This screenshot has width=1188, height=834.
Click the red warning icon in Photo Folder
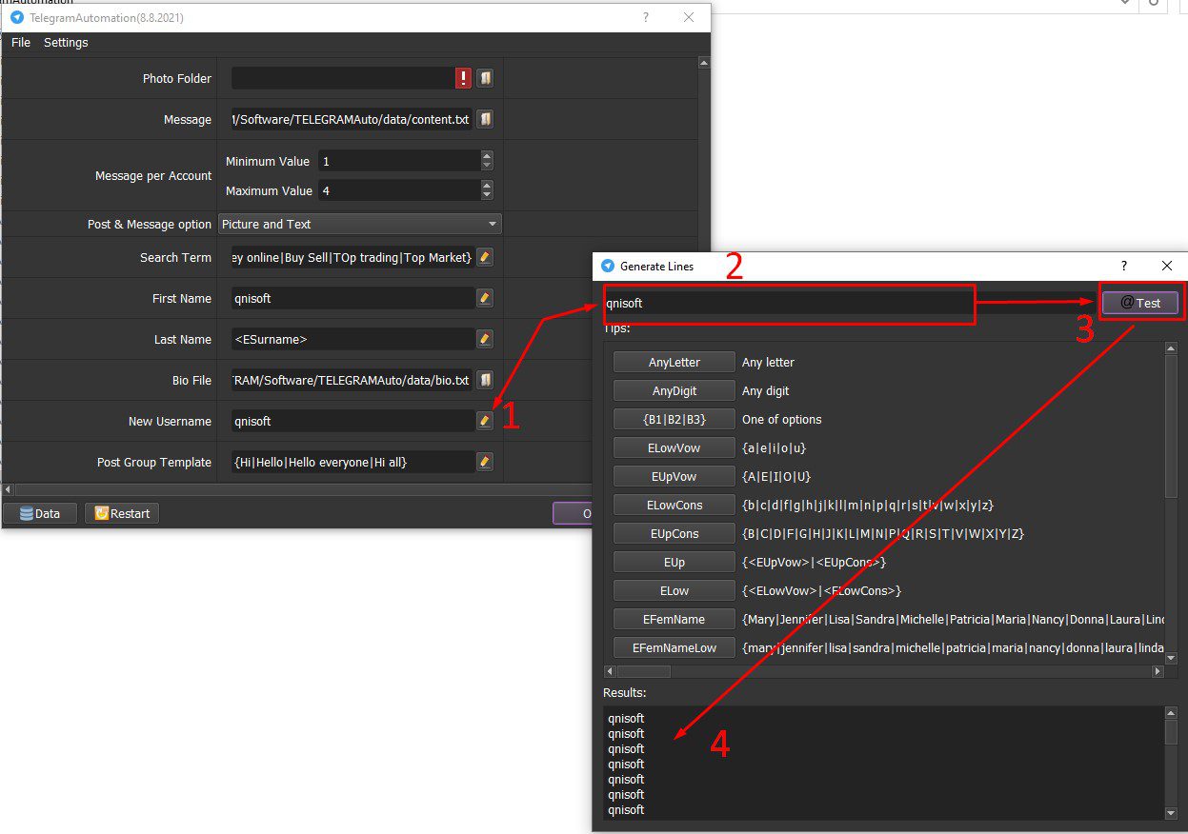(464, 78)
